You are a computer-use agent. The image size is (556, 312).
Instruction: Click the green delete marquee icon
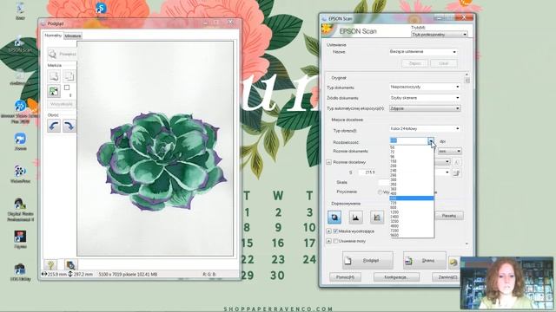pos(54,91)
